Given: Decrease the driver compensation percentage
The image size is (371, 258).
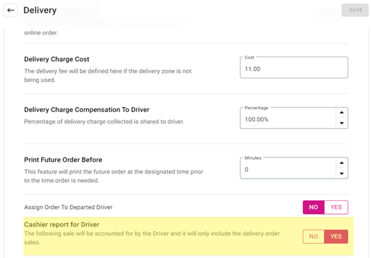Looking at the screenshot, I should coord(341,123).
